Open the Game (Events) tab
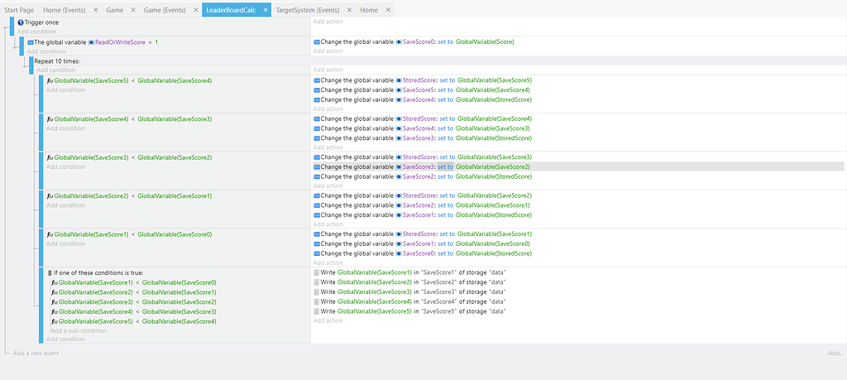The image size is (847, 380). pos(164,10)
